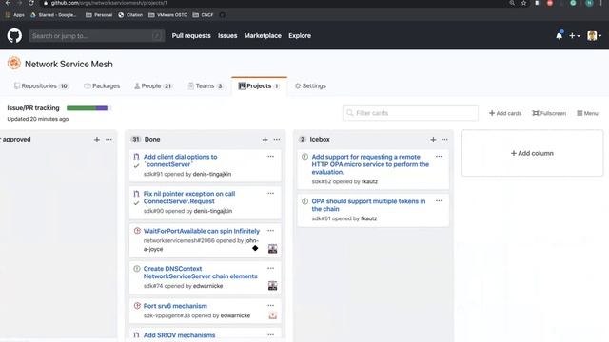This screenshot has width=609, height=342.
Task: Open 'Add SRIOV mechanisms' card link
Action: point(179,335)
